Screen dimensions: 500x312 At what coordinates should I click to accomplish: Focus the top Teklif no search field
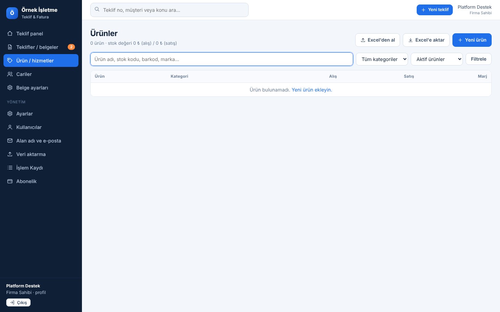169,10
